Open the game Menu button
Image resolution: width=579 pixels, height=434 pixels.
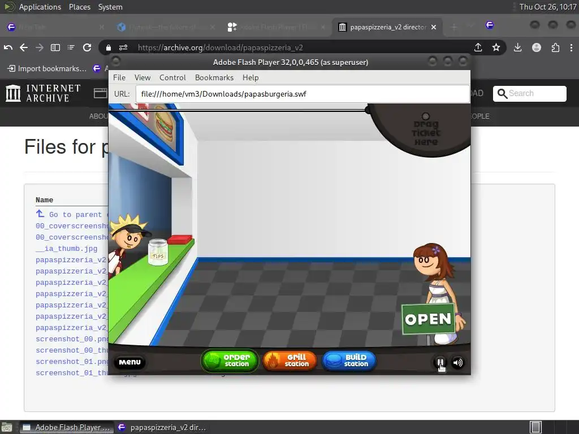(129, 362)
